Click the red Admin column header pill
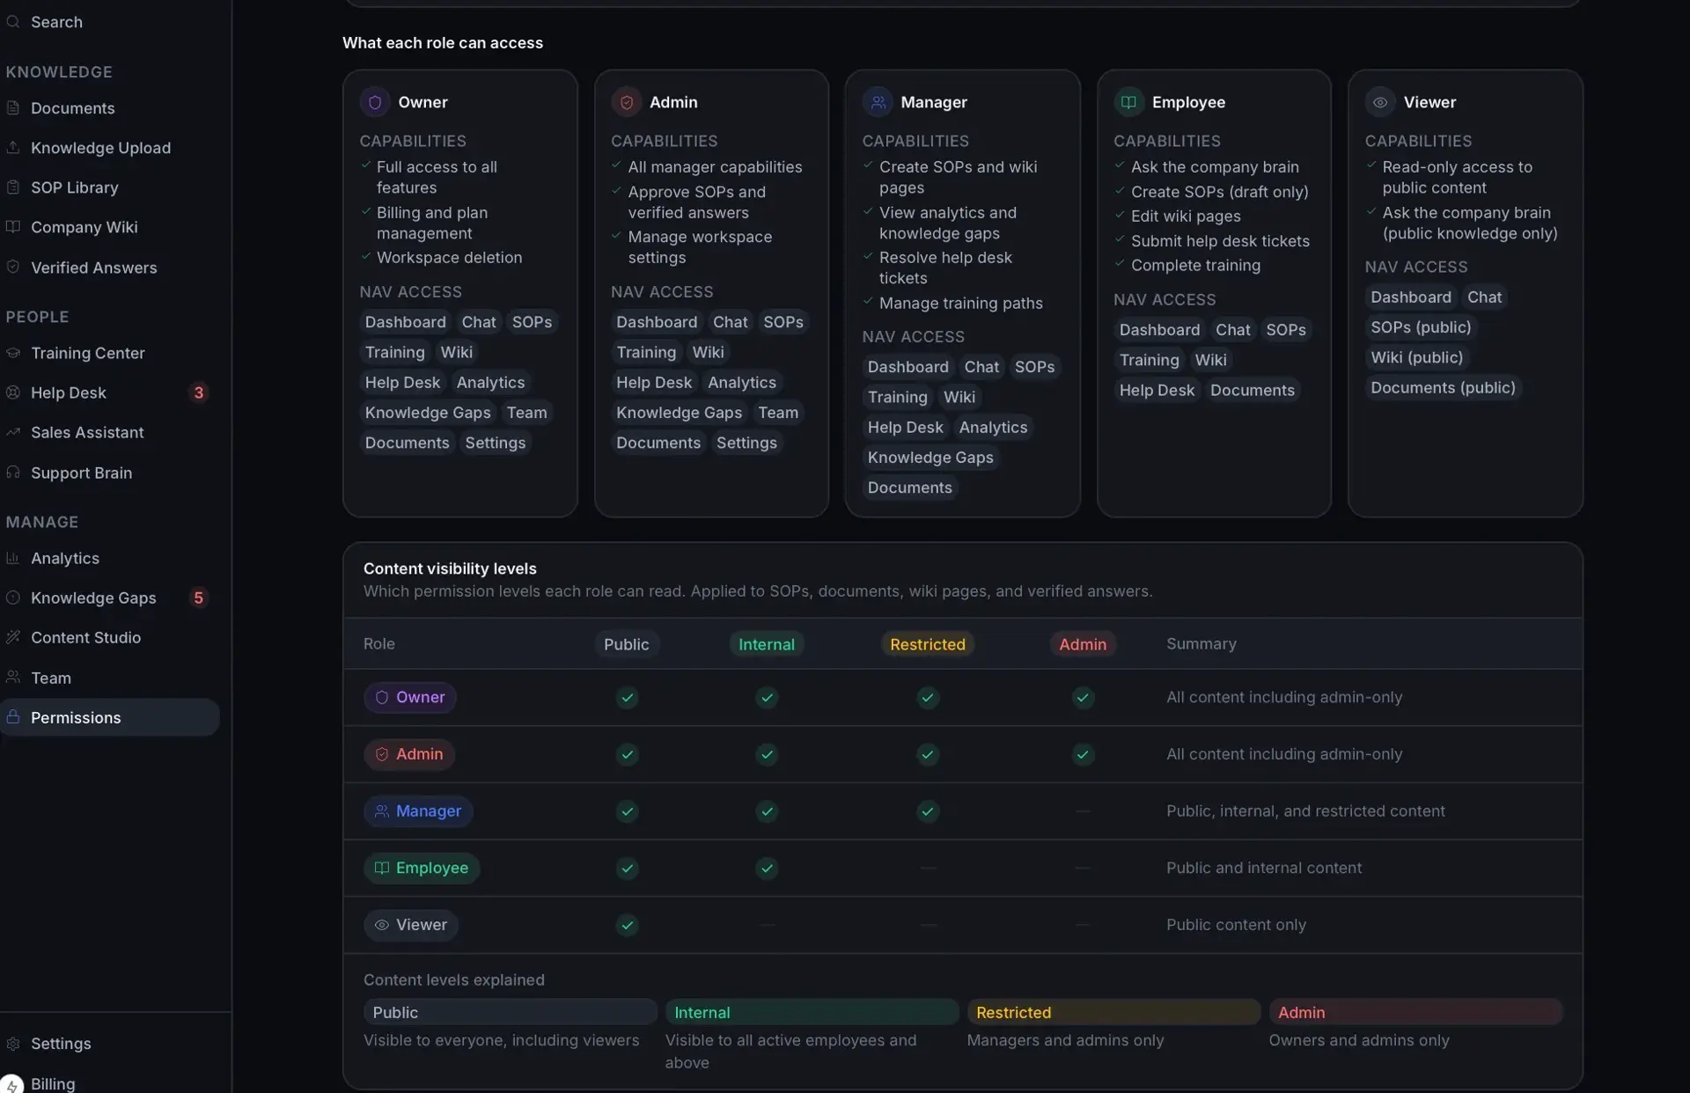This screenshot has height=1093, width=1690. [1083, 644]
